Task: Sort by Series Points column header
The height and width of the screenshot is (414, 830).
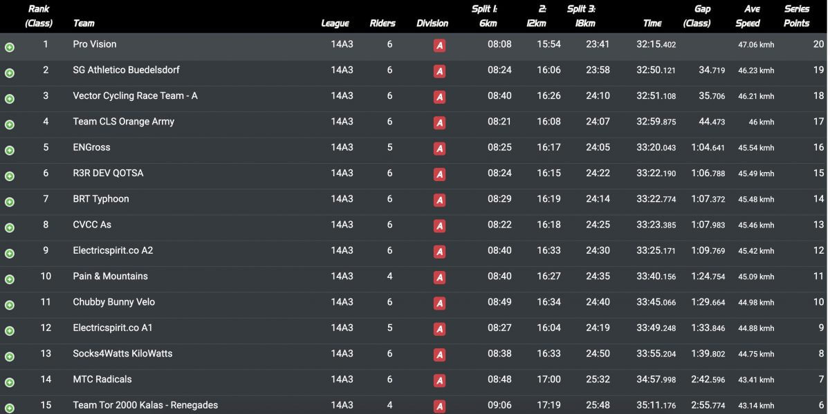Action: coord(796,16)
